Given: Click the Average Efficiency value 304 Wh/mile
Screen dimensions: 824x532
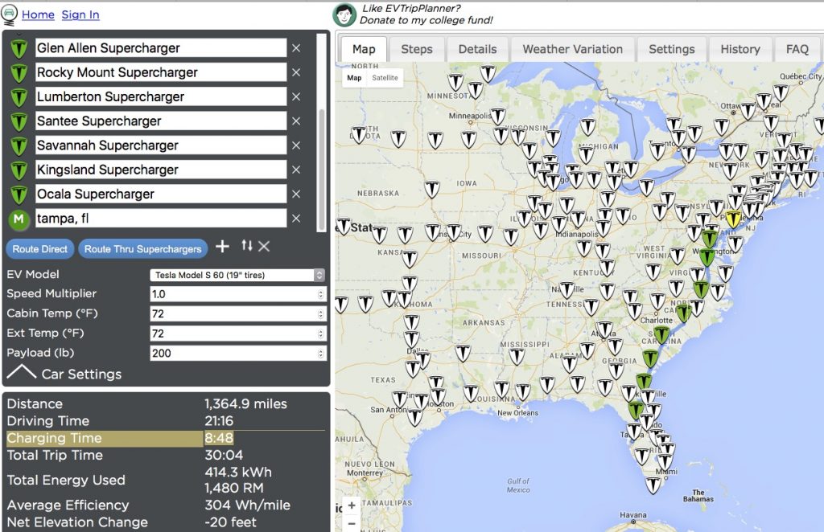Looking at the screenshot, I should (248, 505).
